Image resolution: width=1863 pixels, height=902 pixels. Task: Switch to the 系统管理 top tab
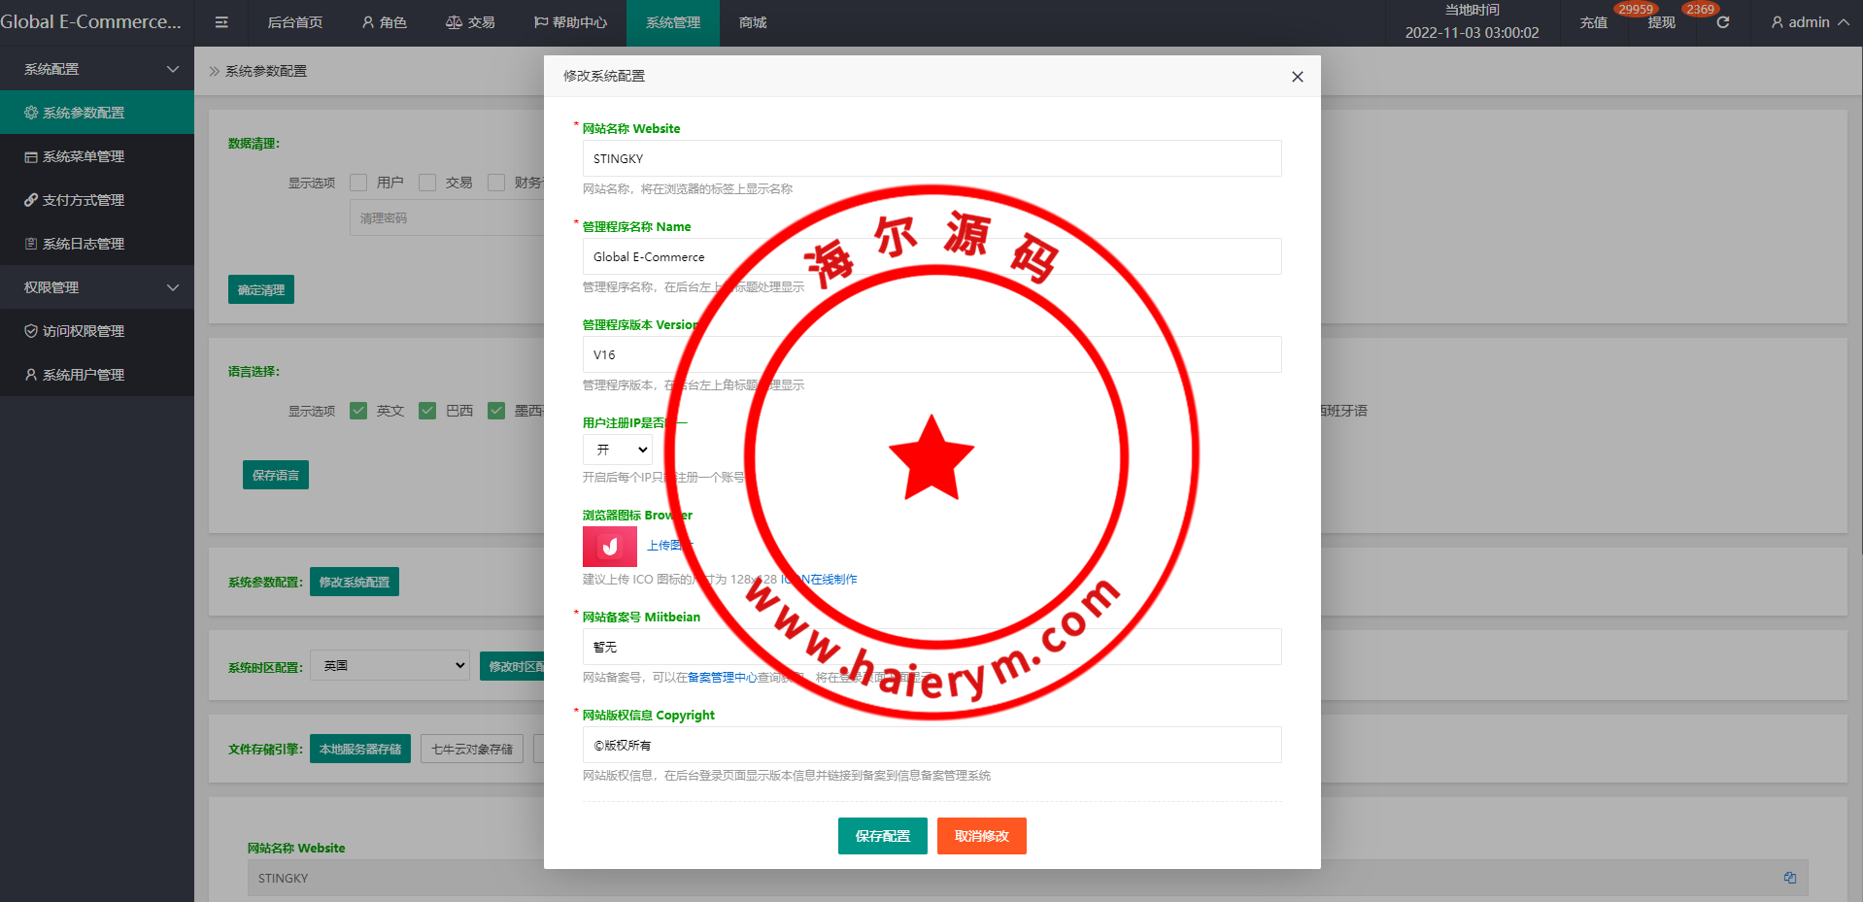[x=673, y=22]
